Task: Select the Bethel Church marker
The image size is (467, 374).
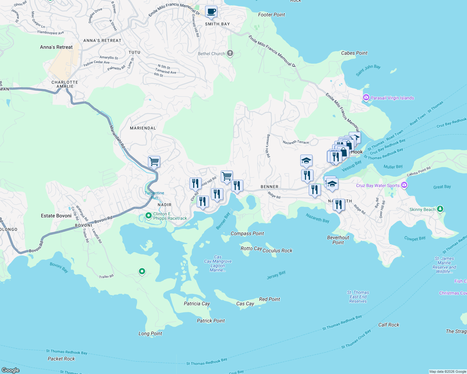Action: (x=230, y=53)
